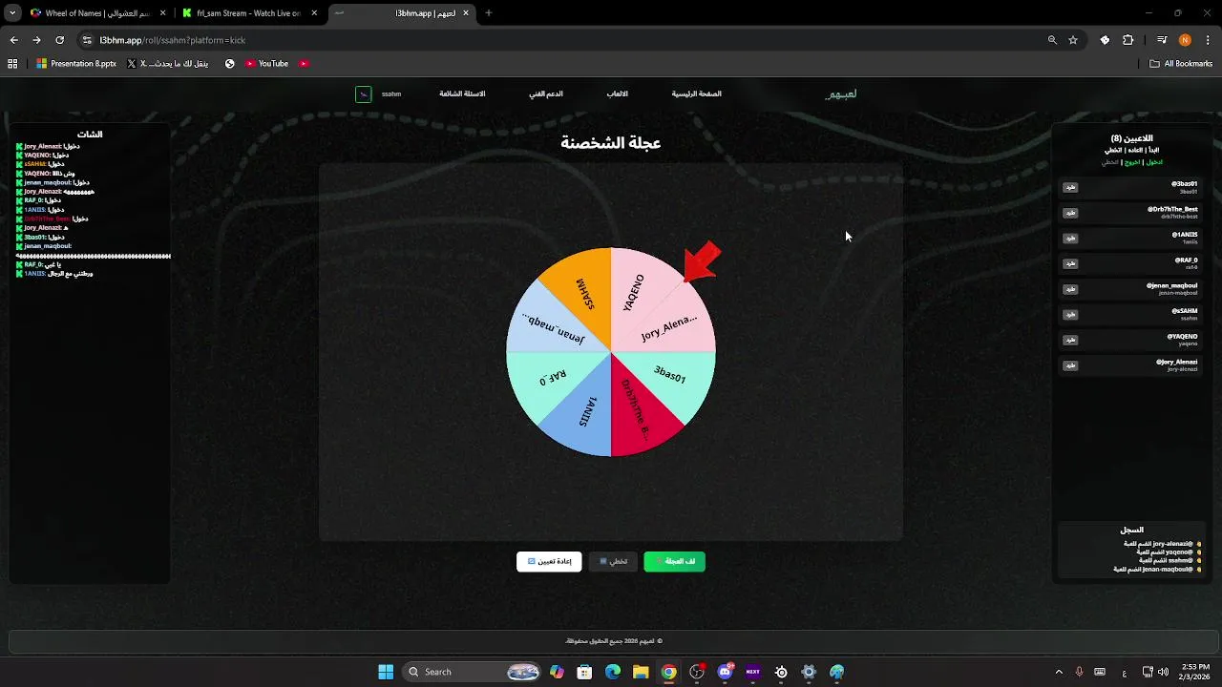Screen dimensions: 1222x687
Task: Kick player @jenan_maqboul
Action: pos(1070,289)
